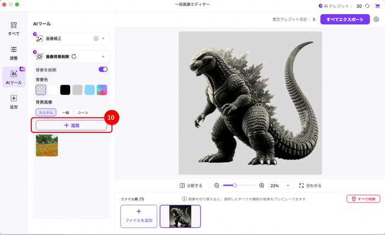
Task: Toggle the 背景を削除 switch
Action: pos(103,69)
